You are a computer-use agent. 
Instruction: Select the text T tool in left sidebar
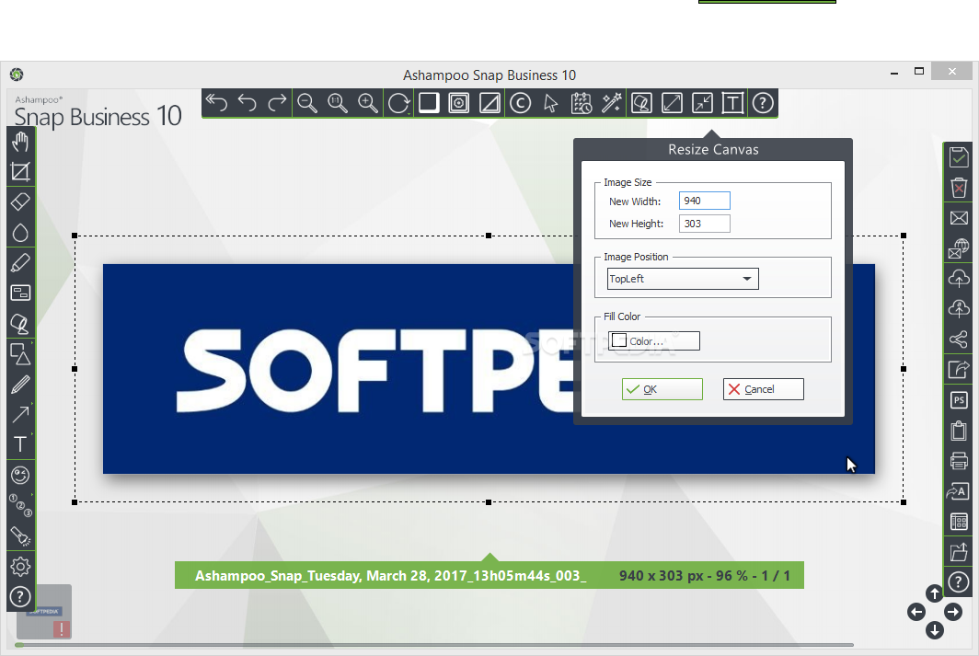pyautogui.click(x=20, y=444)
